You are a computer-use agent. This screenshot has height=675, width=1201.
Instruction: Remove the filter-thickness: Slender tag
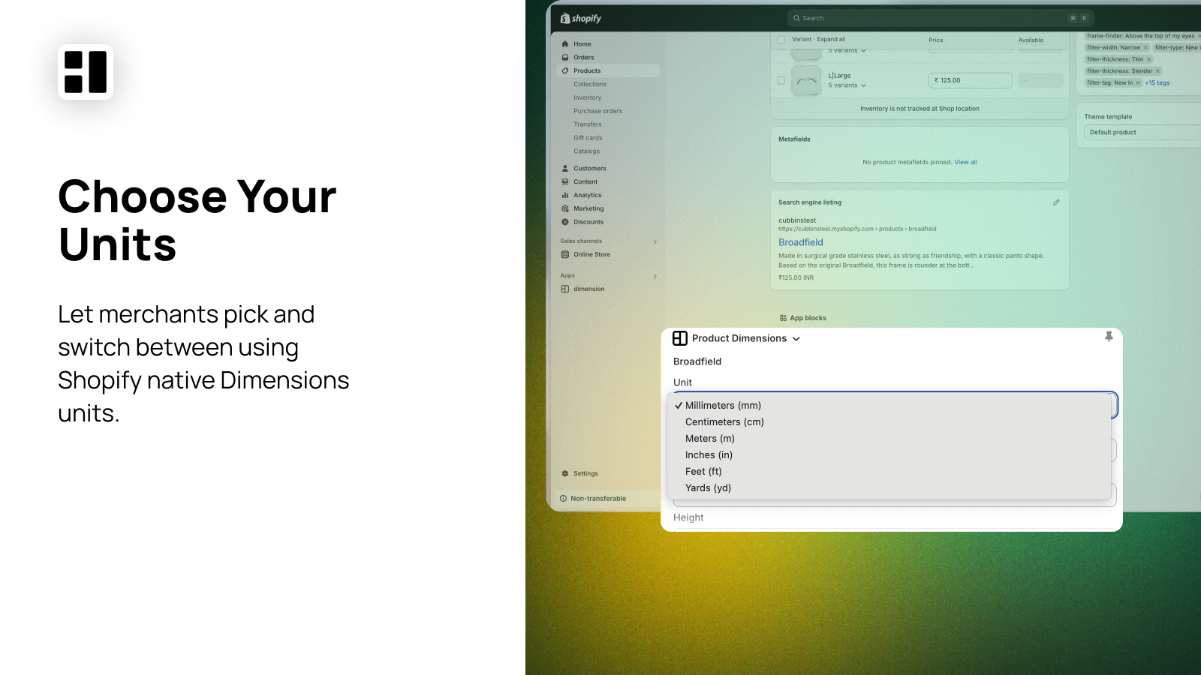[x=1157, y=71]
